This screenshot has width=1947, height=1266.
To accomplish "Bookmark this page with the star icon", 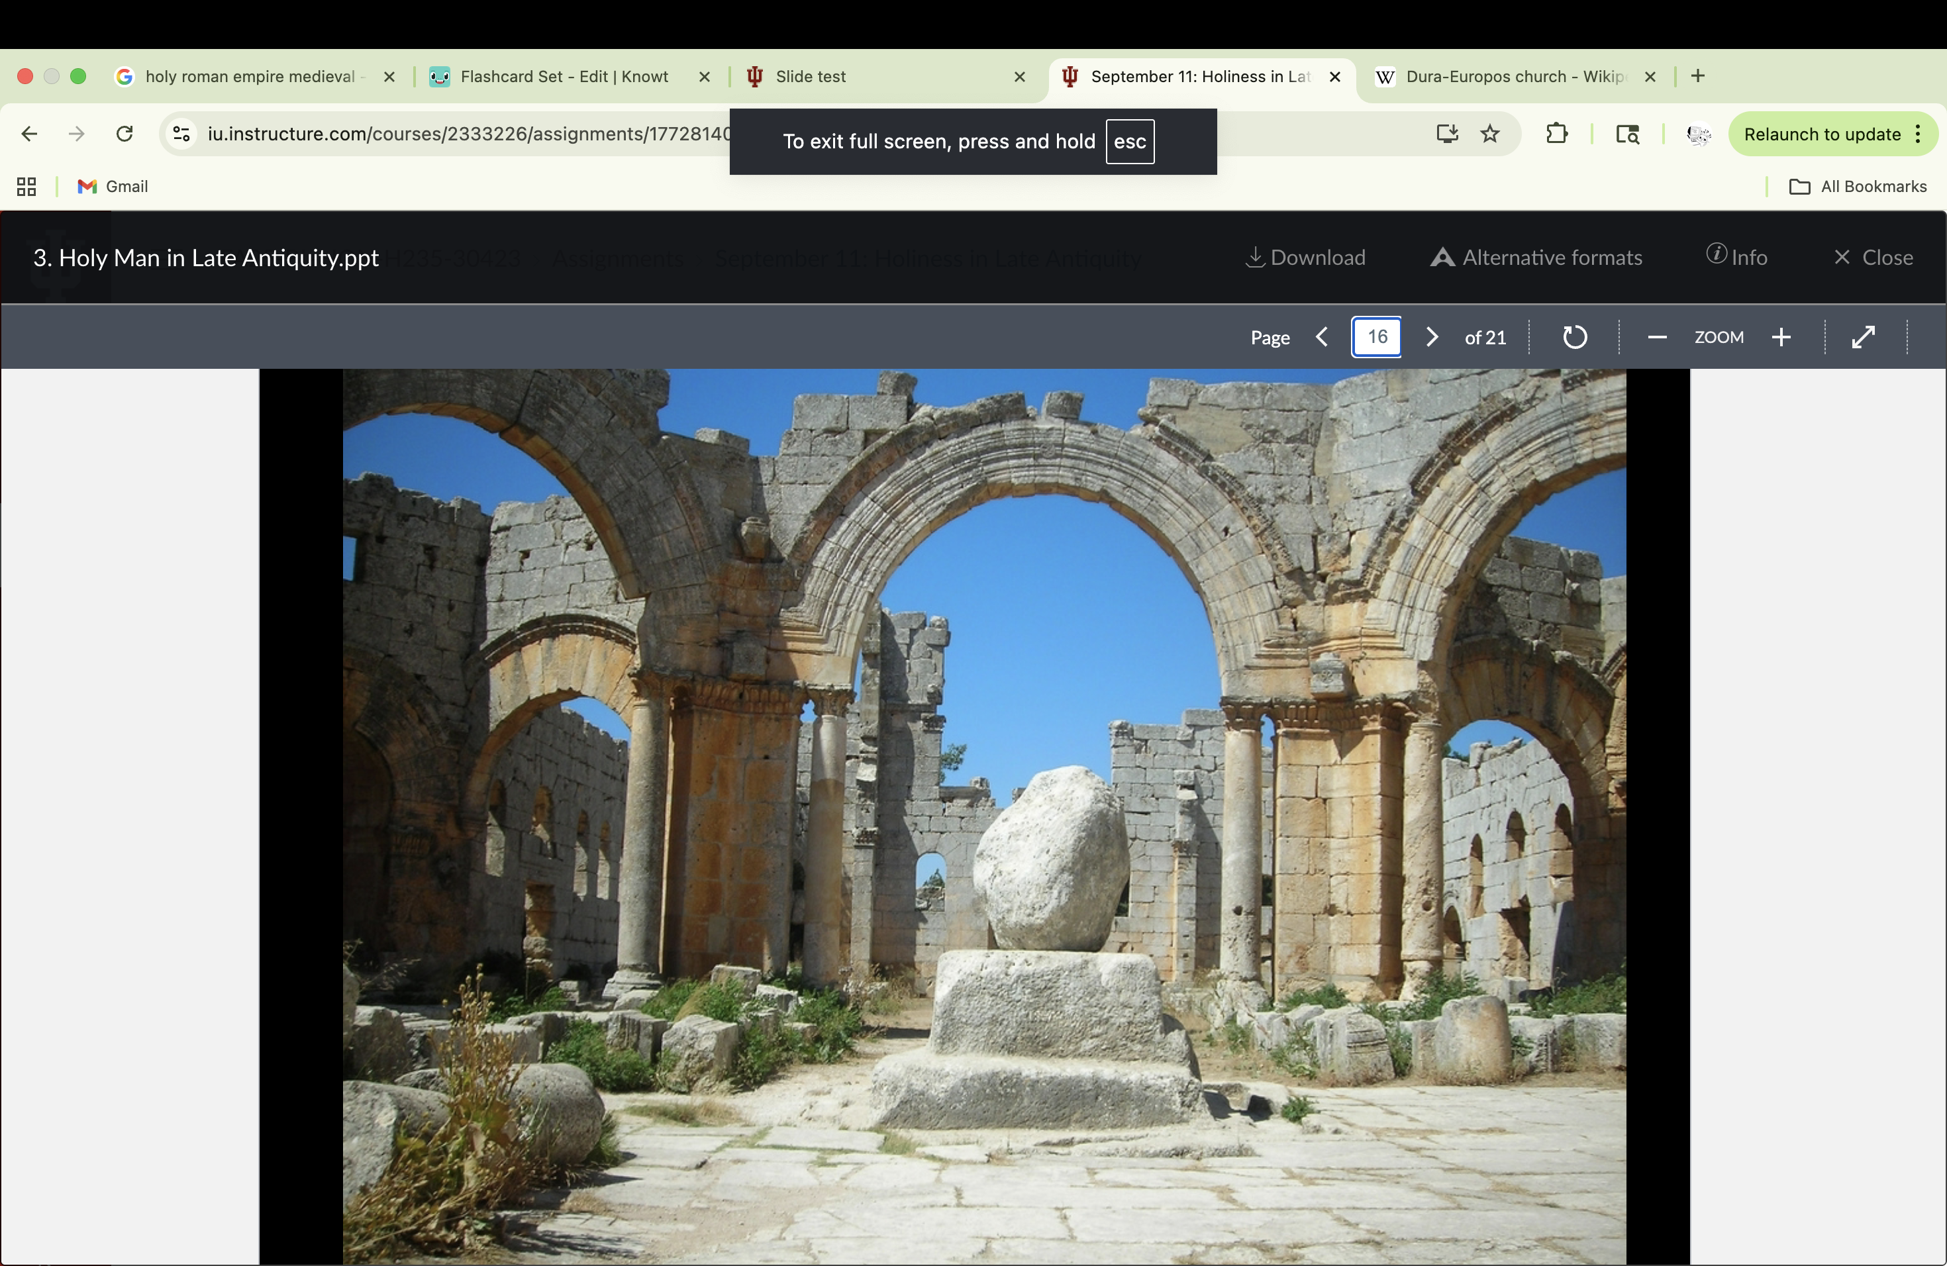I will pyautogui.click(x=1489, y=133).
